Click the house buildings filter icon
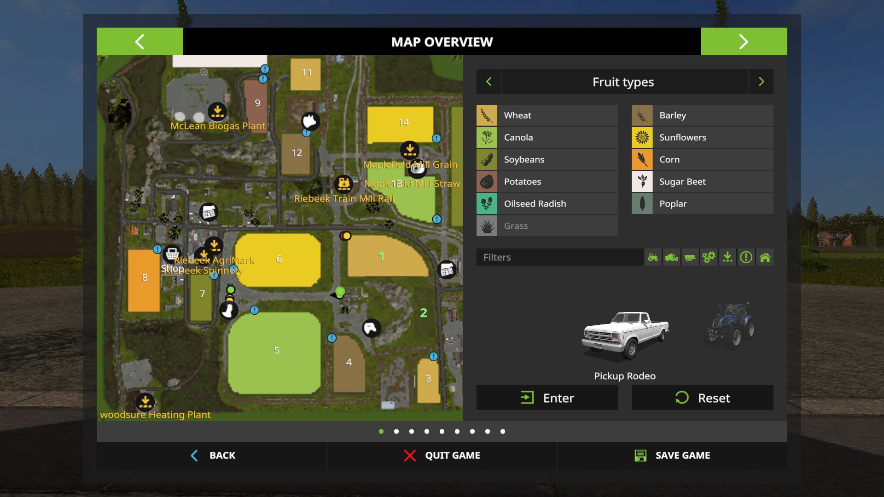The width and height of the screenshot is (884, 497). point(765,257)
